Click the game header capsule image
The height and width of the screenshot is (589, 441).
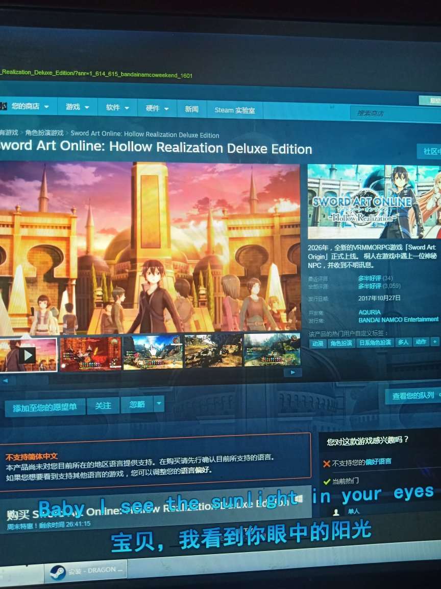tap(374, 201)
